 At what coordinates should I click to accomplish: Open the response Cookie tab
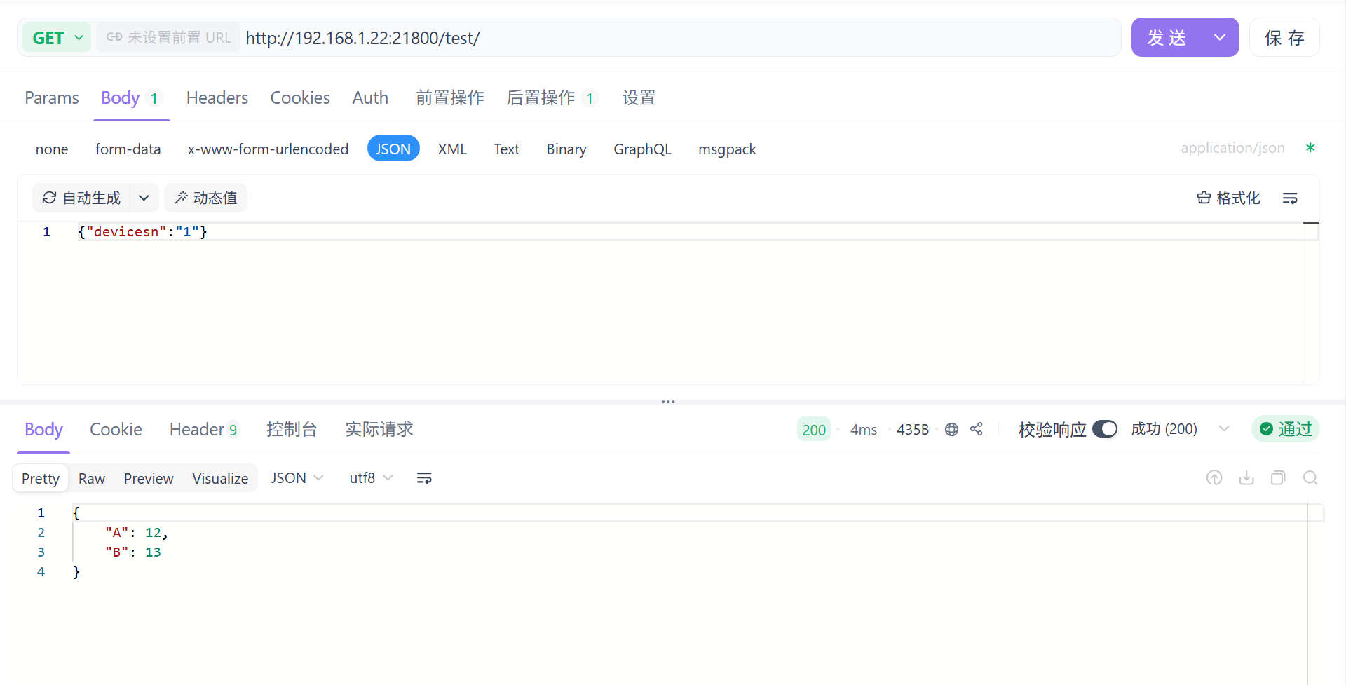pyautogui.click(x=116, y=429)
